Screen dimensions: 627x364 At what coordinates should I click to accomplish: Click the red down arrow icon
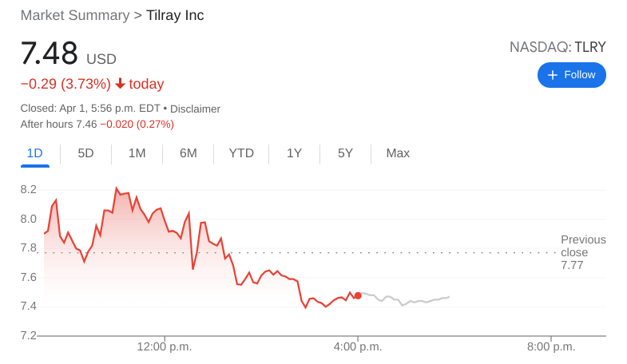[120, 84]
